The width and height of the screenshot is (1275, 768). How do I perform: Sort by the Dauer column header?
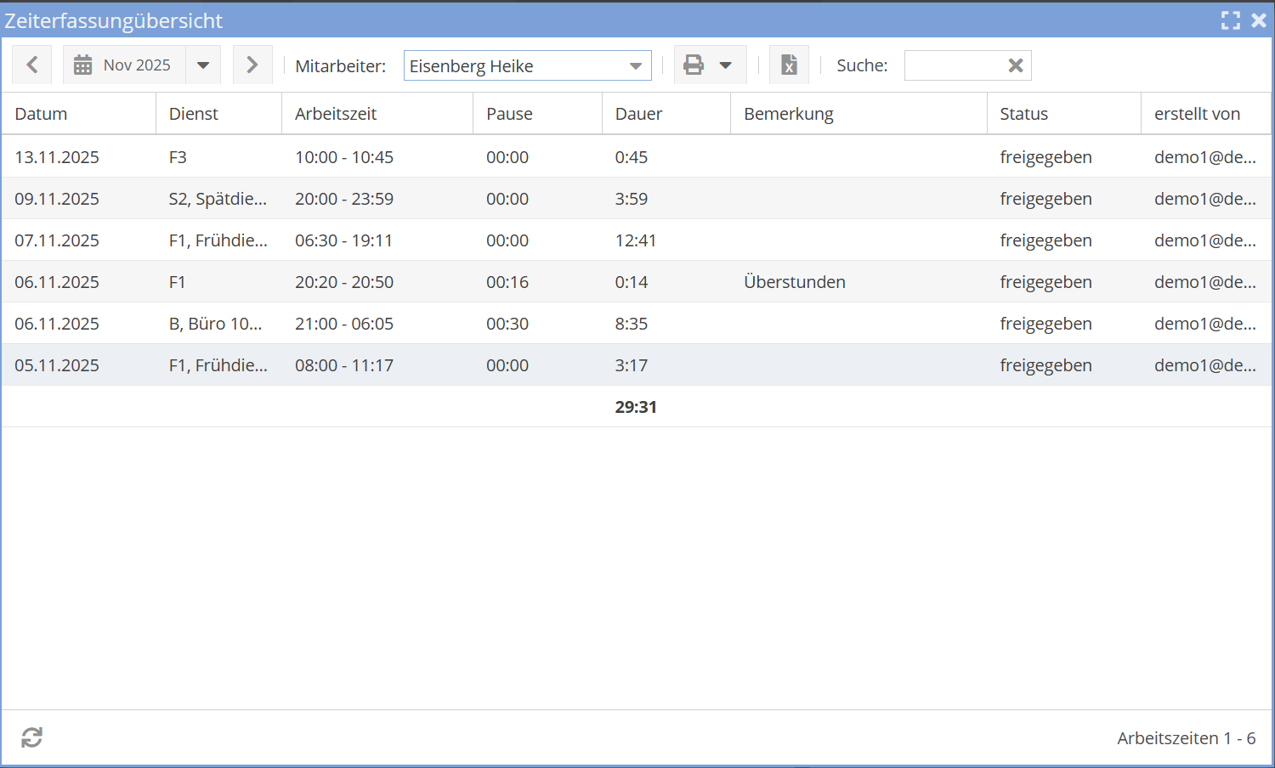pyautogui.click(x=638, y=114)
